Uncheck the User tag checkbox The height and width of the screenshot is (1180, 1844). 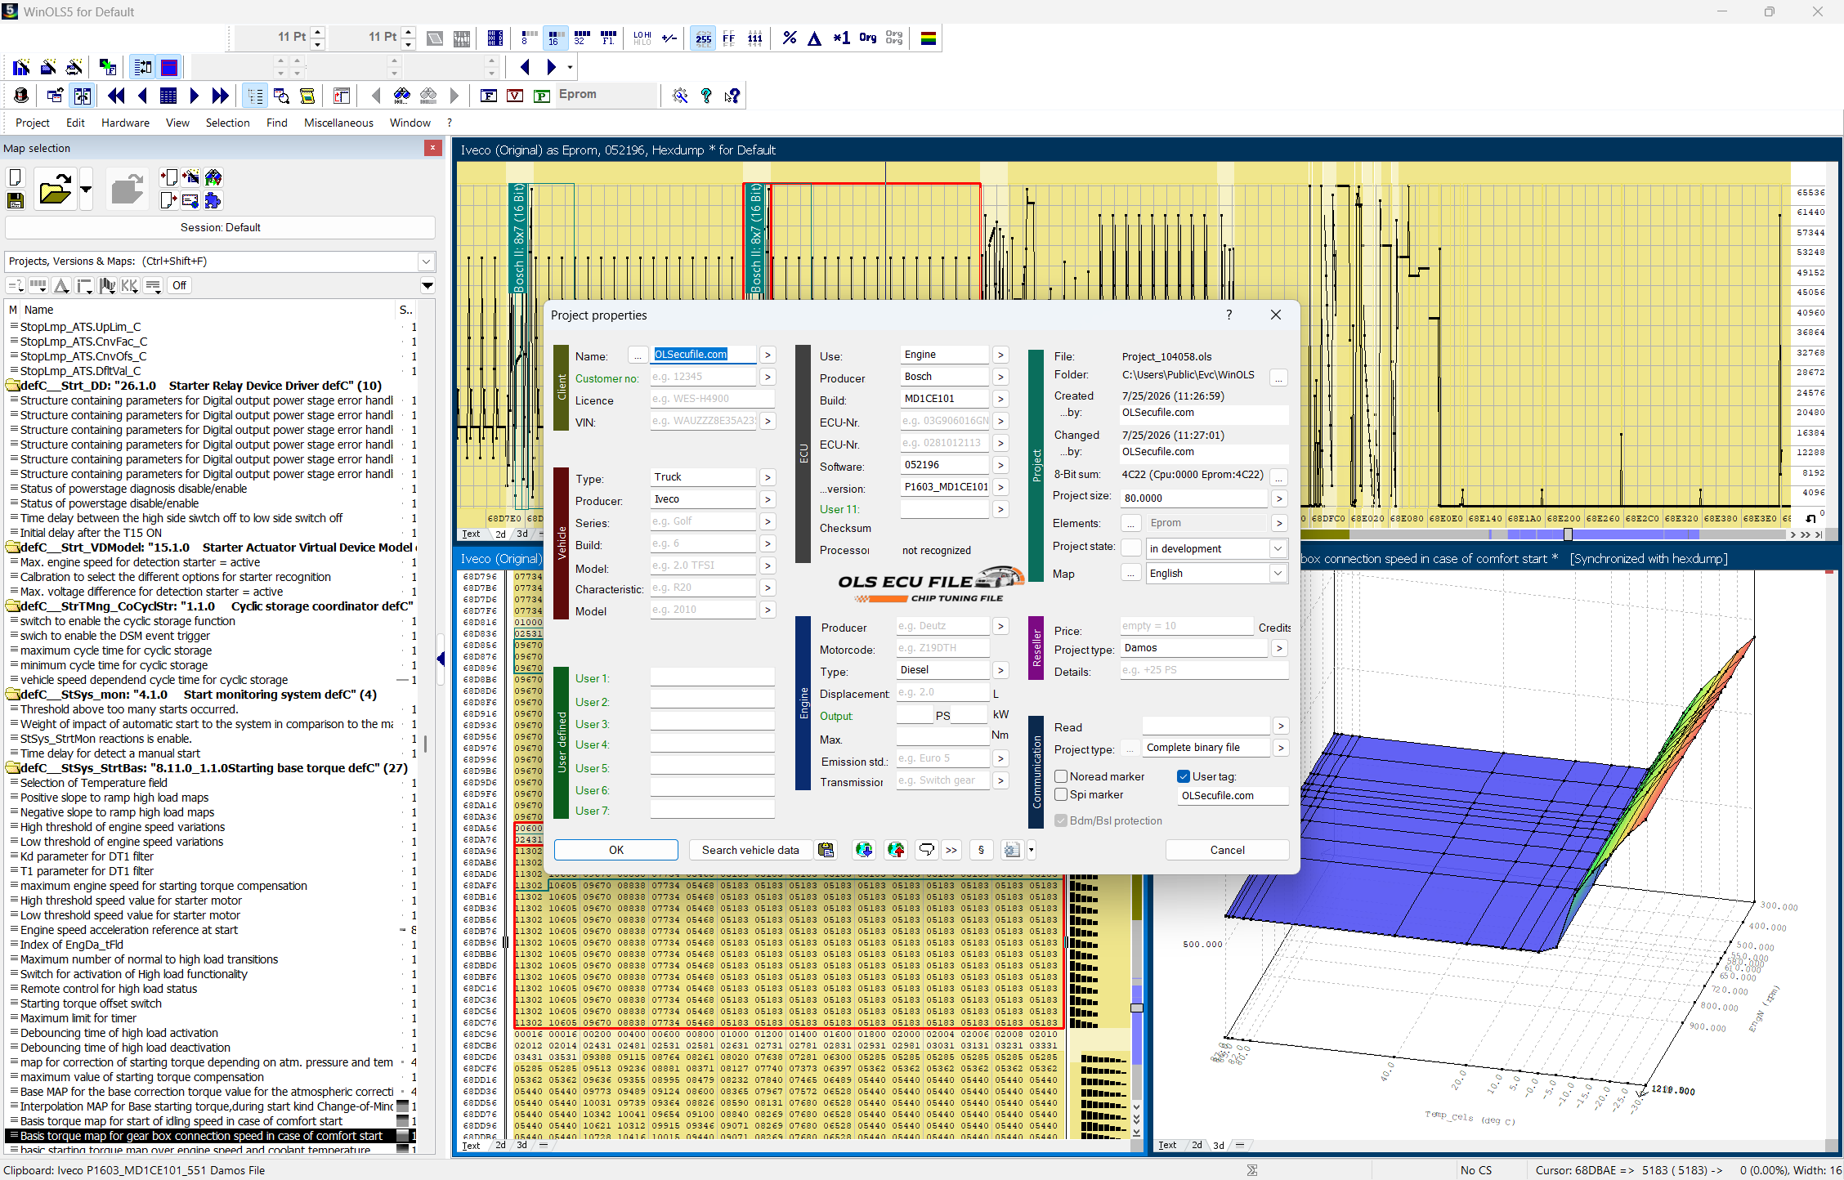(x=1184, y=776)
